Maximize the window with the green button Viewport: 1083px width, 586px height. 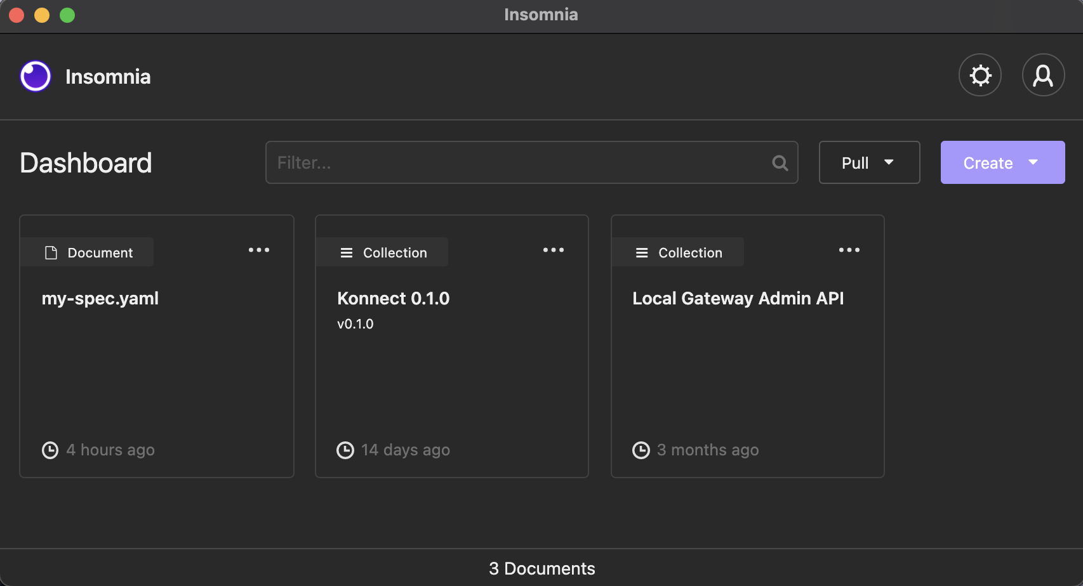click(67, 15)
